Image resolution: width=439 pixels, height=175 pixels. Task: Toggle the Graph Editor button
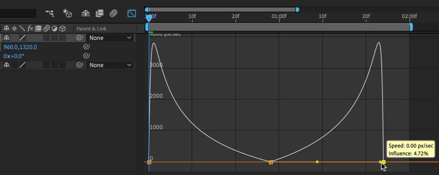[132, 13]
